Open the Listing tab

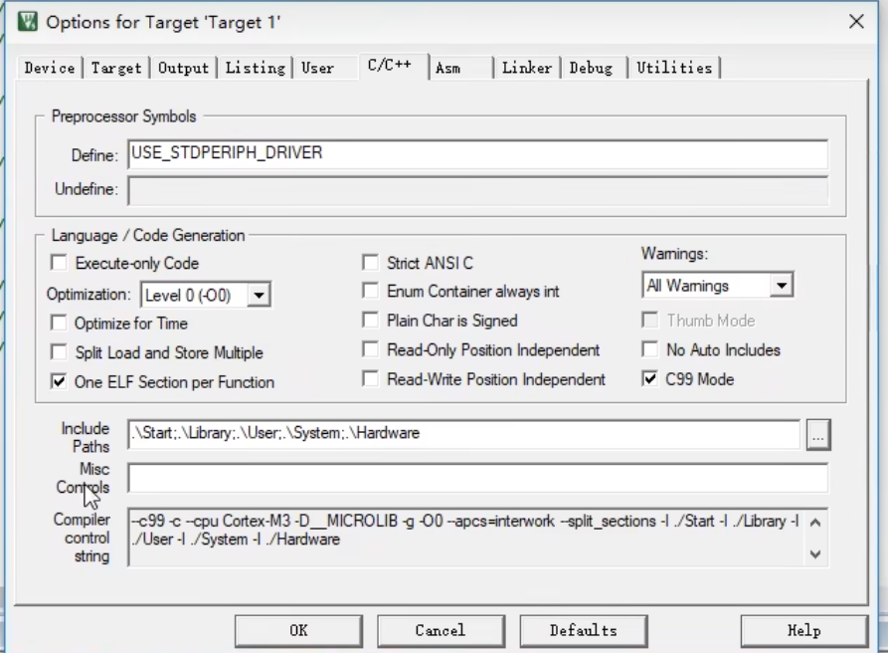(x=255, y=68)
